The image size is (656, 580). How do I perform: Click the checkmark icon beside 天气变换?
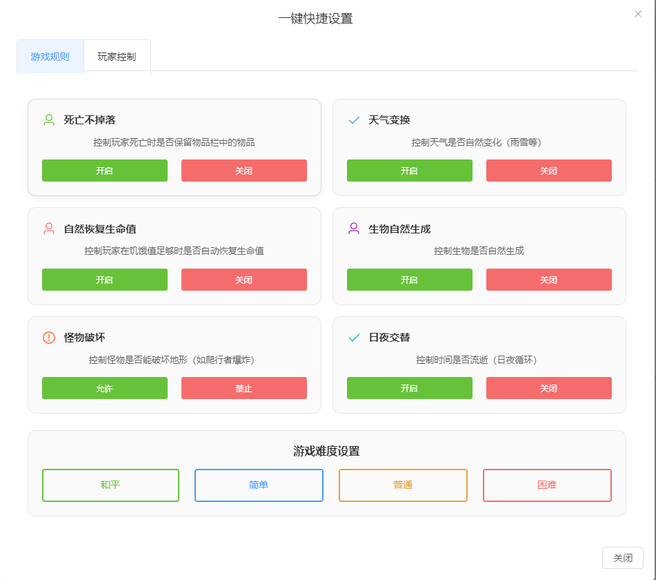354,119
